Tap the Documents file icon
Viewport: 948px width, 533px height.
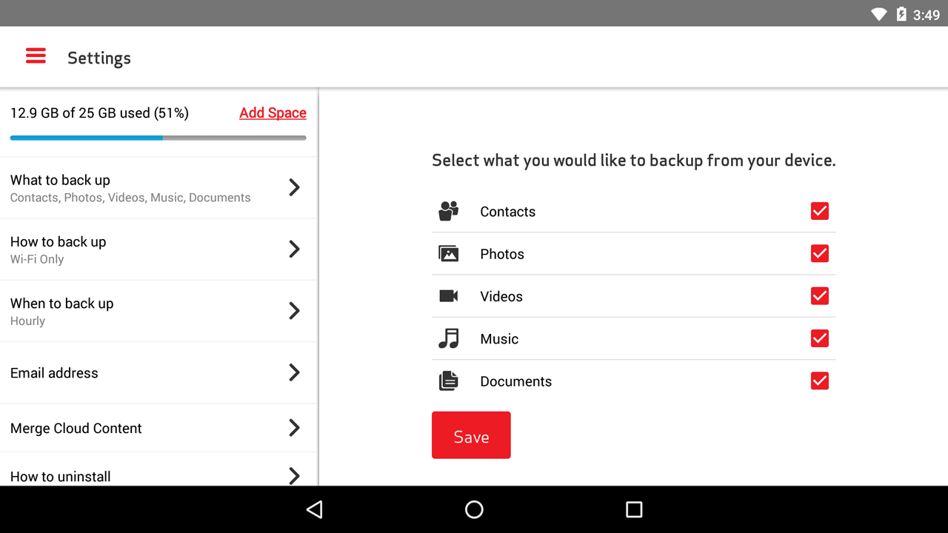click(x=449, y=381)
